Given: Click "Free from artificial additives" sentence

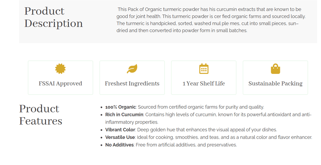Looking at the screenshot, I should pyautogui.click(x=186, y=145).
